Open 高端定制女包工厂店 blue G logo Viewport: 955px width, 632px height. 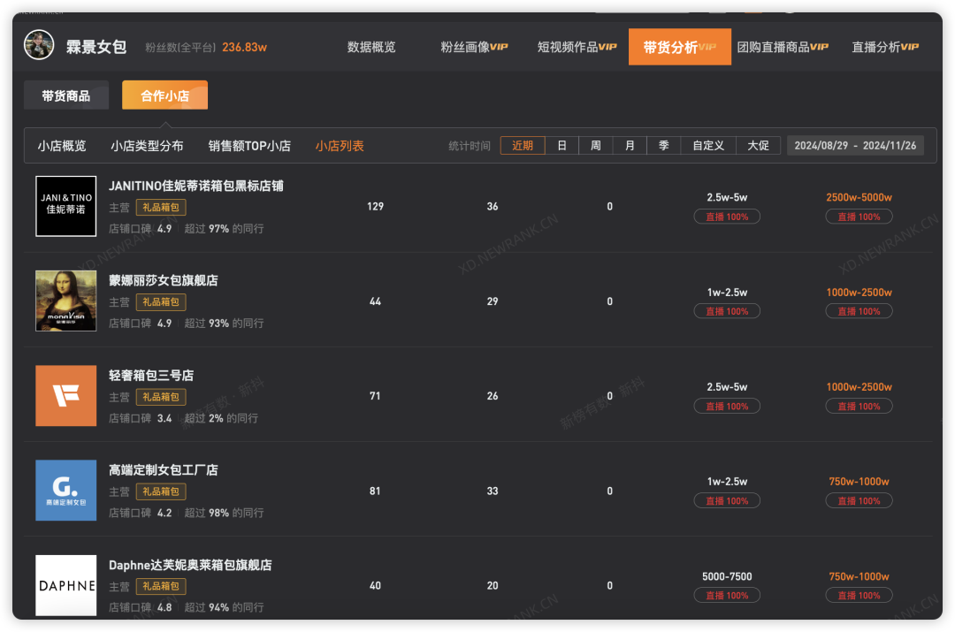(65, 491)
